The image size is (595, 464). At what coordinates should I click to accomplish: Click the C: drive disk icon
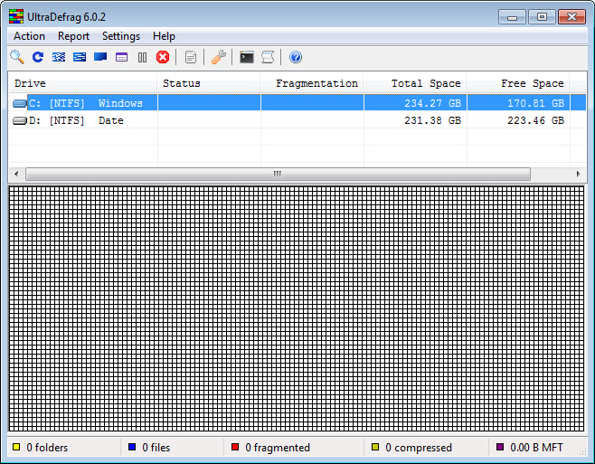19,103
